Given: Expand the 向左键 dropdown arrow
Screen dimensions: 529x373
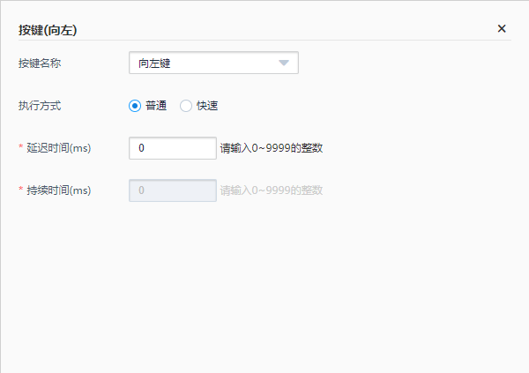Looking at the screenshot, I should tap(284, 63).
